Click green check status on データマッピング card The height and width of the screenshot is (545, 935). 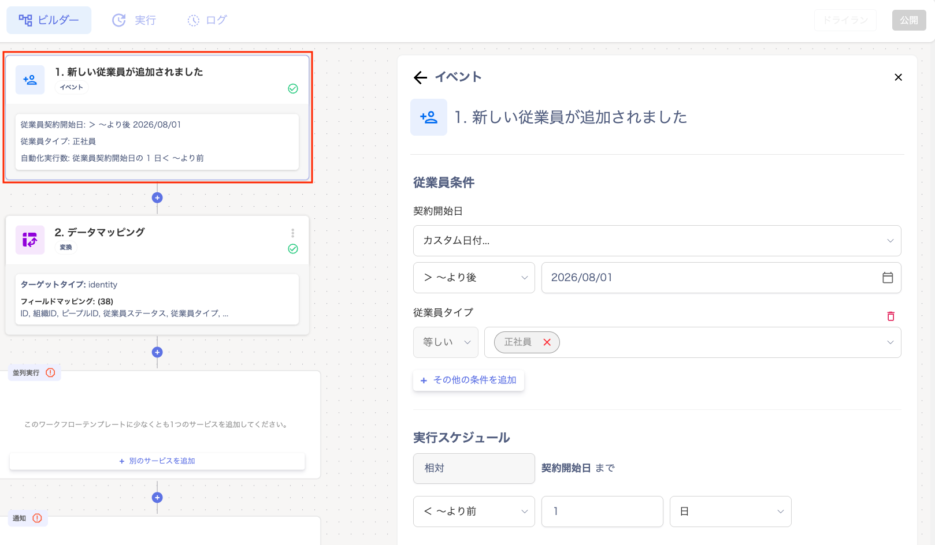(293, 249)
